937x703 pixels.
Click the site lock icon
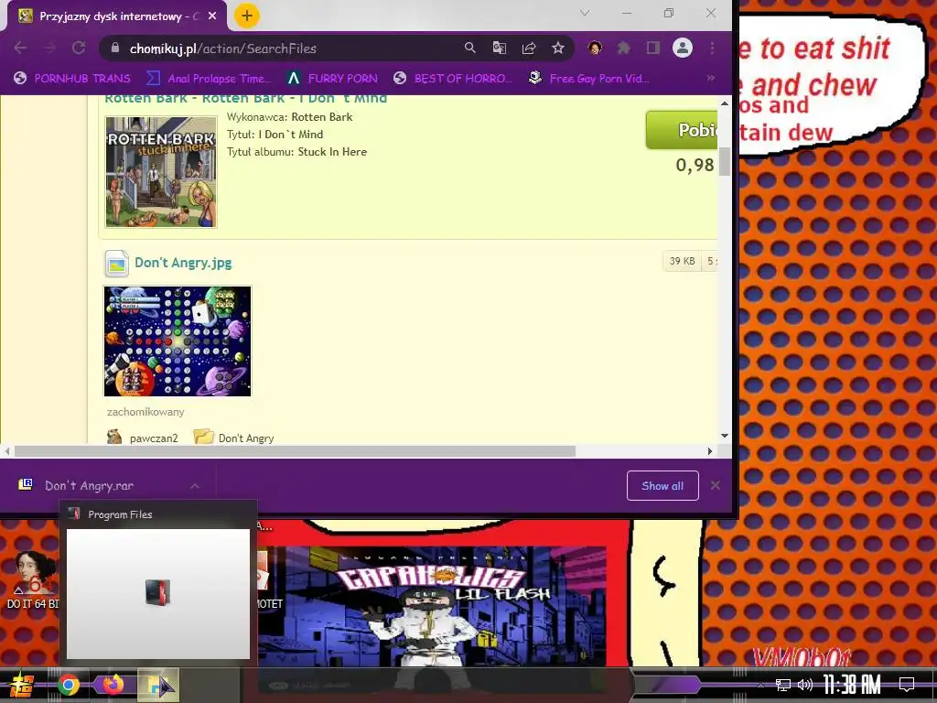[x=115, y=48]
